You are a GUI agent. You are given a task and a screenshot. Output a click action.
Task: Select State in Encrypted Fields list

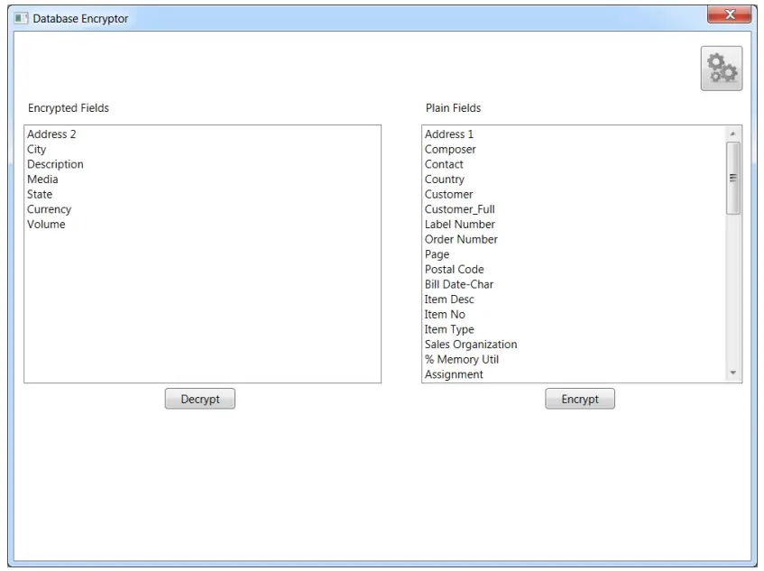pyautogui.click(x=40, y=195)
